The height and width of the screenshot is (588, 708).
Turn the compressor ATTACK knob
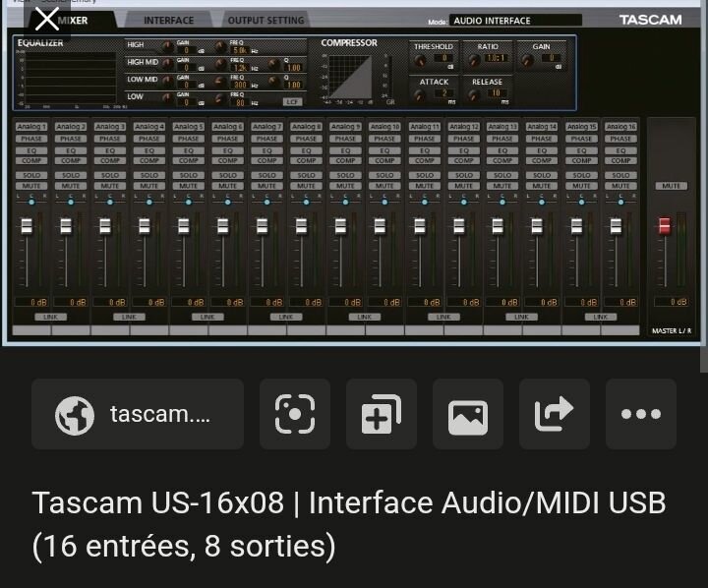tap(420, 95)
